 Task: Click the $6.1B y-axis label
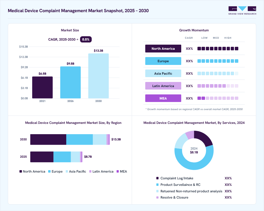[24, 78]
